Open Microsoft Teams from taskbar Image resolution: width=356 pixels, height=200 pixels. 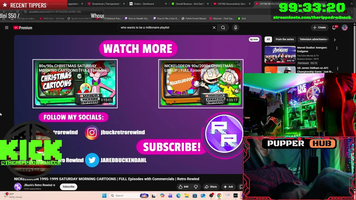pos(170,196)
